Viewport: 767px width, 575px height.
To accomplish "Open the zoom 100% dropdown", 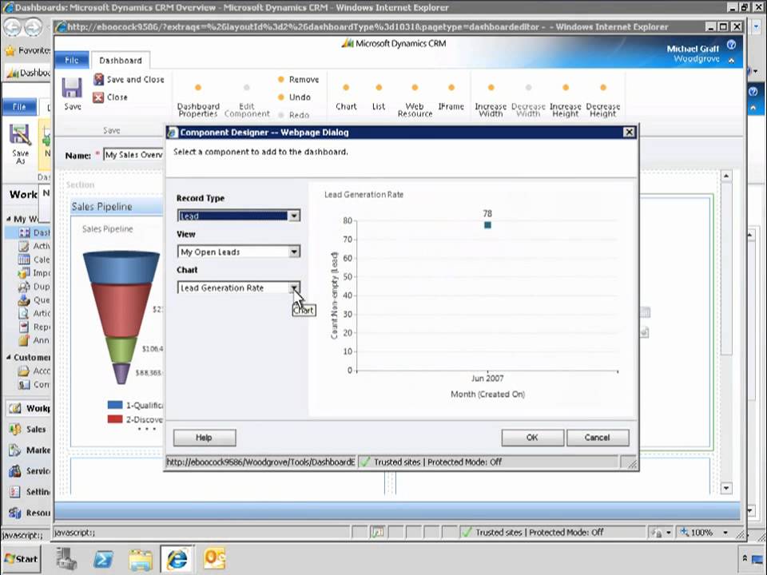I will coord(725,533).
